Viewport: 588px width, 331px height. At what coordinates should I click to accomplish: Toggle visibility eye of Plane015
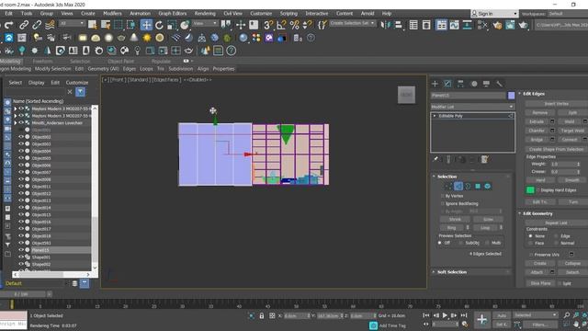[x=21, y=250]
